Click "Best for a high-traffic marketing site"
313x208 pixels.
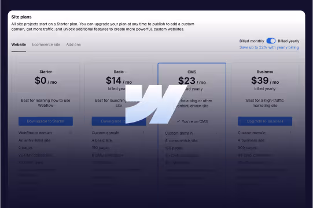click(265, 103)
